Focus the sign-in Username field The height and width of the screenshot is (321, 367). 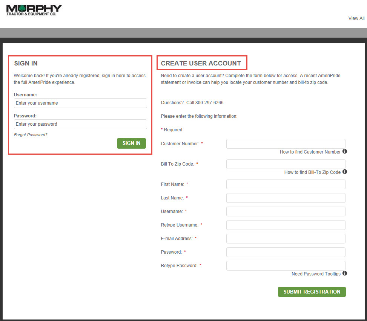click(x=80, y=103)
